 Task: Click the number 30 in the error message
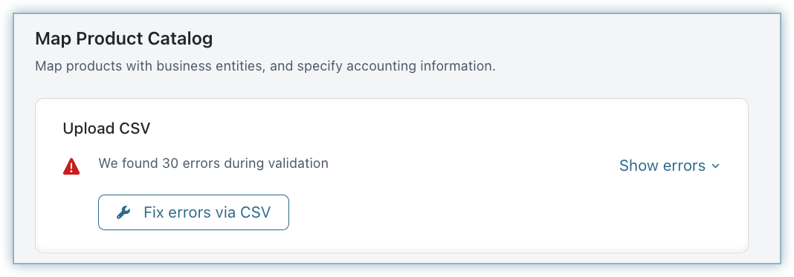click(x=171, y=163)
